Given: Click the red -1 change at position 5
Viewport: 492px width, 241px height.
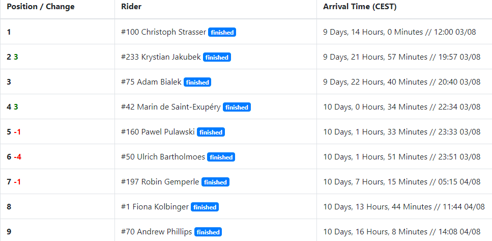Looking at the screenshot, I should 17,132.
